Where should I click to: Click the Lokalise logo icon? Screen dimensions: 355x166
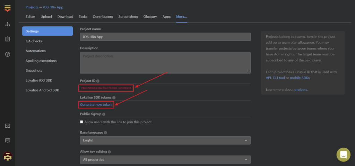[8, 8]
